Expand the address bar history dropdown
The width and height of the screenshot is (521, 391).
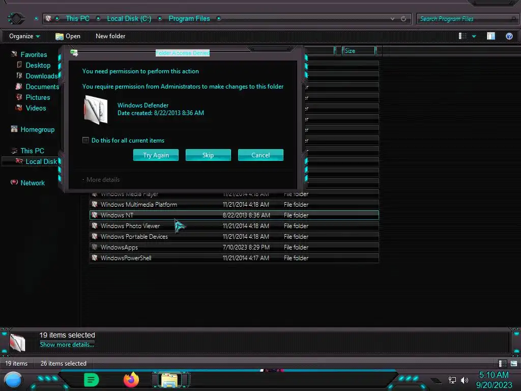392,19
